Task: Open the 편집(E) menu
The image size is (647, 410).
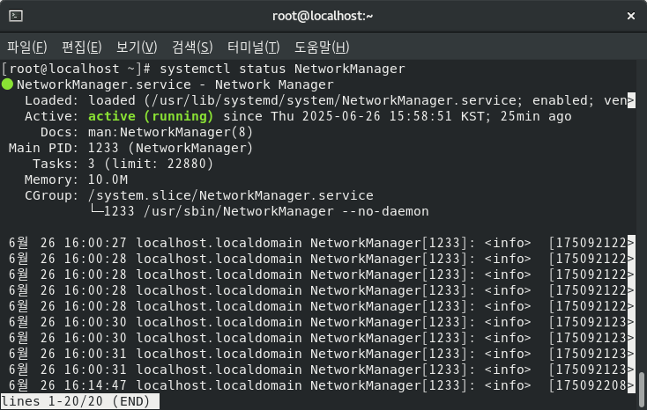Action: [x=82, y=47]
